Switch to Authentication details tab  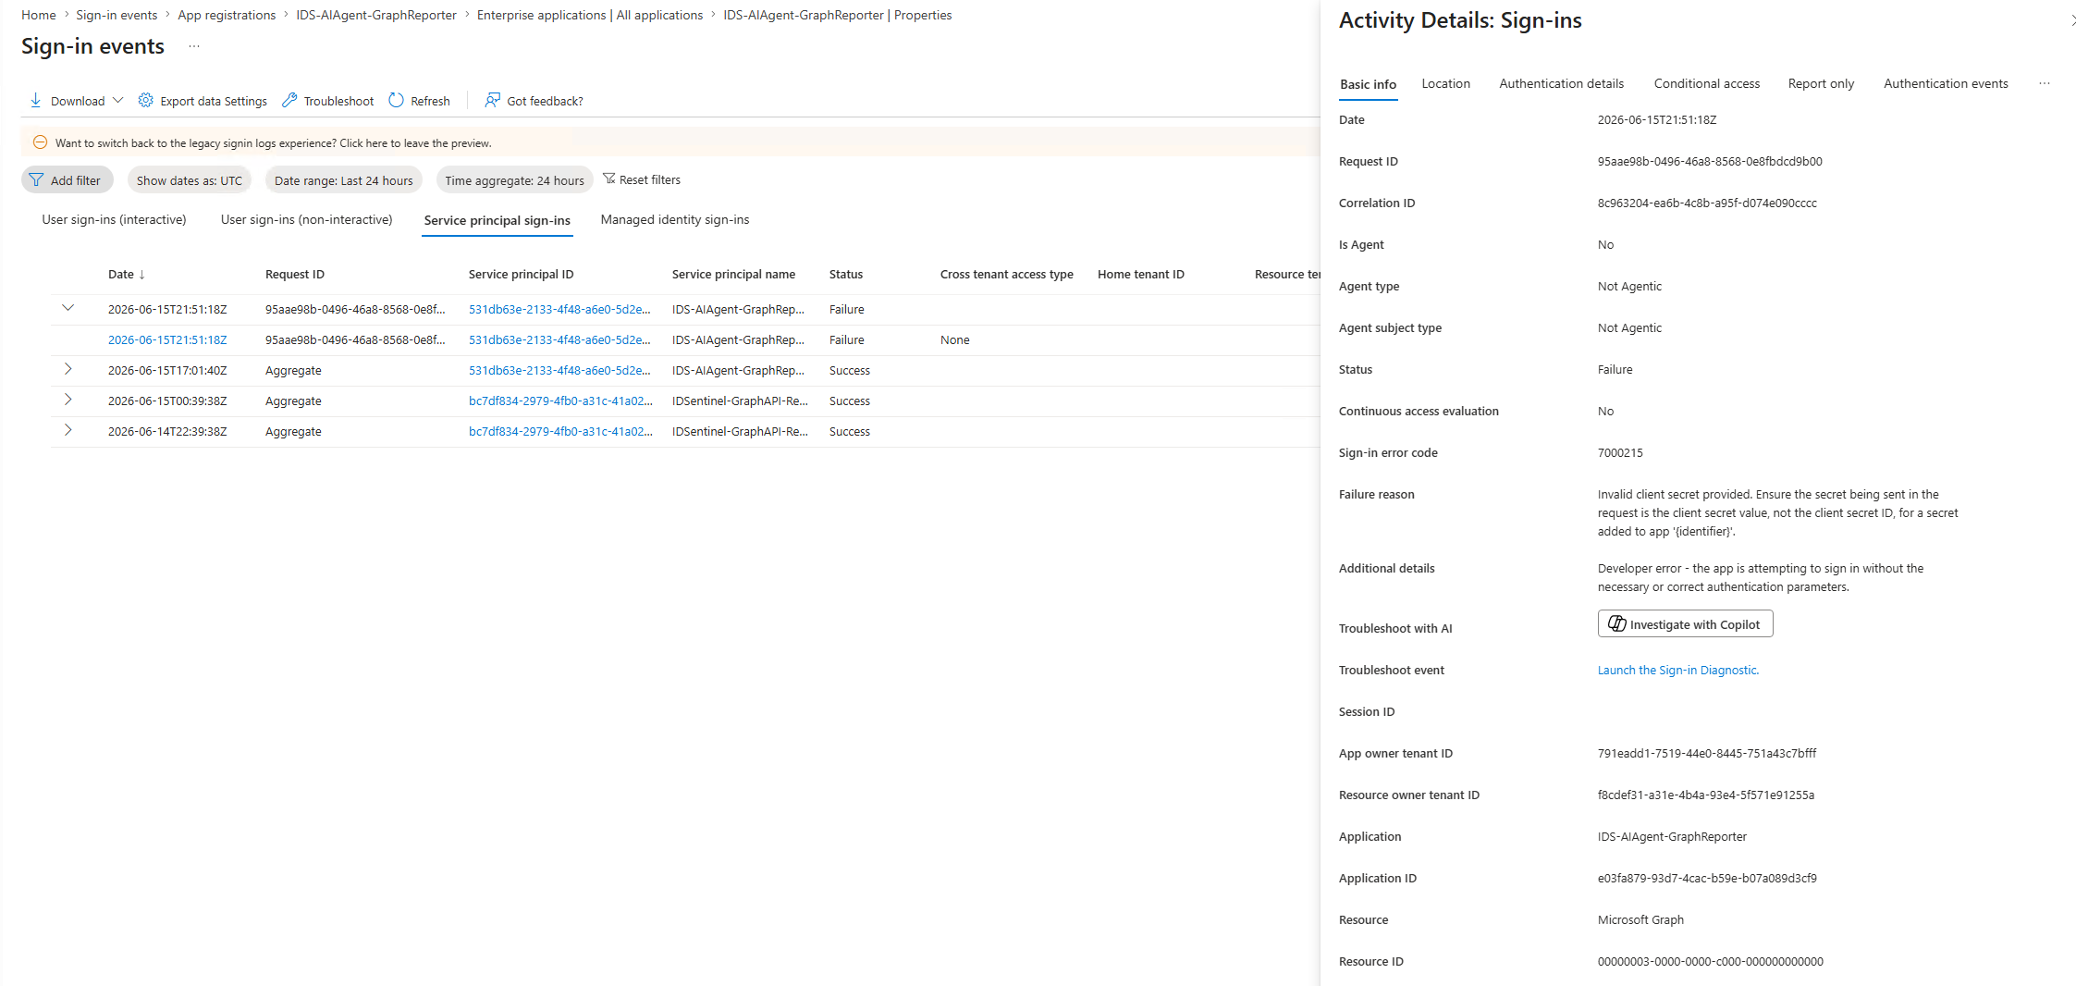pyautogui.click(x=1562, y=83)
